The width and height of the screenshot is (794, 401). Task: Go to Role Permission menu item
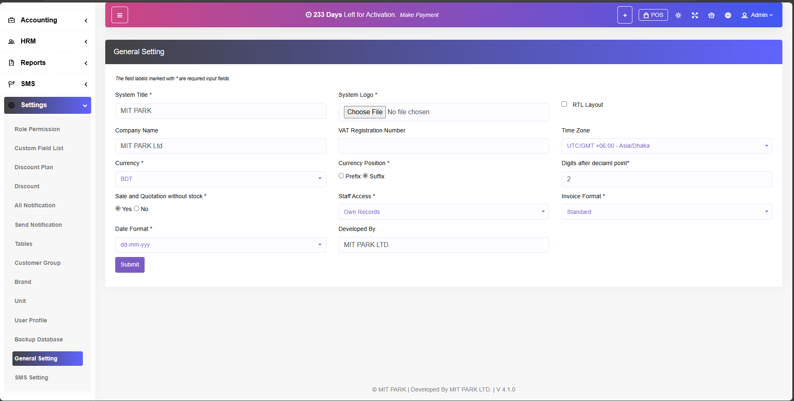[37, 129]
